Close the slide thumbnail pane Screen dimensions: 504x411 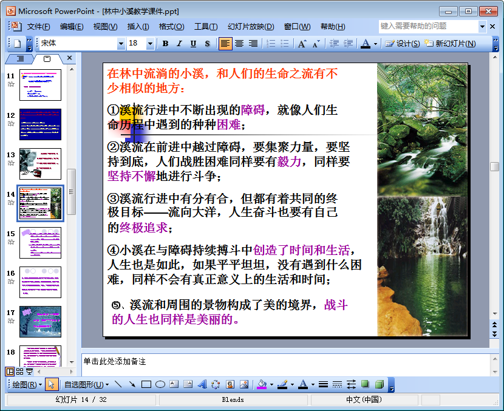coord(69,58)
